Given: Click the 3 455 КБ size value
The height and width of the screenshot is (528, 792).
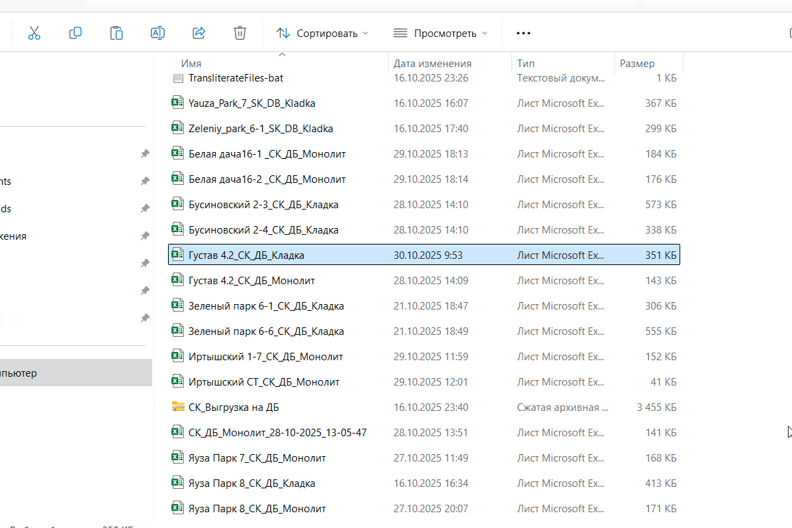Looking at the screenshot, I should [656, 407].
